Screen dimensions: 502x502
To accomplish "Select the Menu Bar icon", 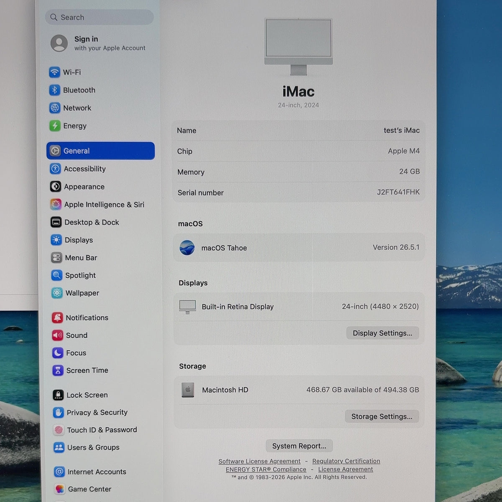I will click(x=56, y=258).
